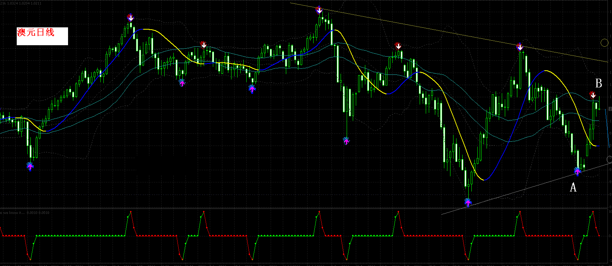Select the yellow descending trendline
612x266 pixels.
449,32
